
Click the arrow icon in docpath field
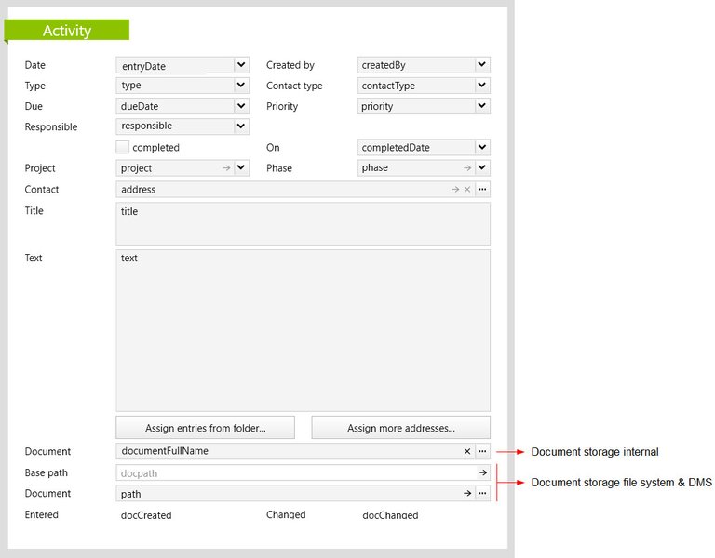[483, 472]
